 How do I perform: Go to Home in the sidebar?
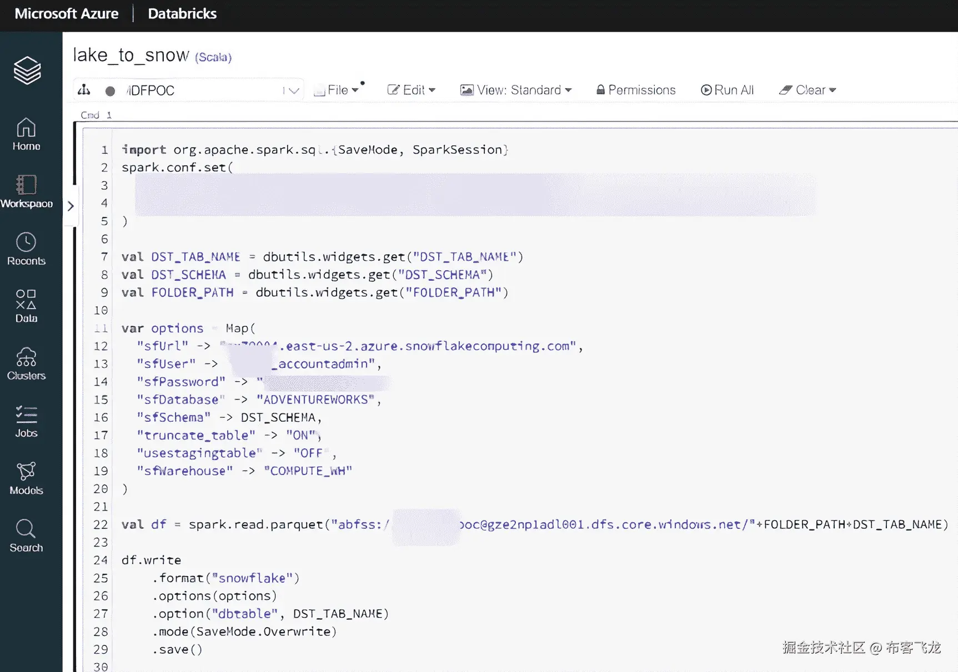(x=26, y=134)
